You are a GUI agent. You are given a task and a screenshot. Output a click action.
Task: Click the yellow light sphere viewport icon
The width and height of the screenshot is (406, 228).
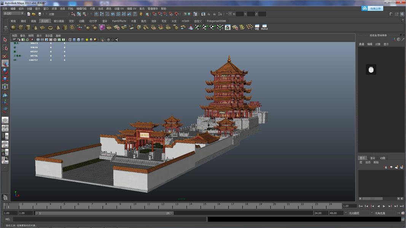click(x=87, y=40)
